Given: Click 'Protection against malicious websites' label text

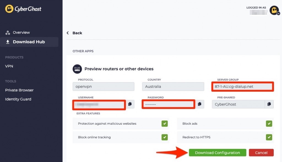Looking at the screenshot, I should pos(107,124).
